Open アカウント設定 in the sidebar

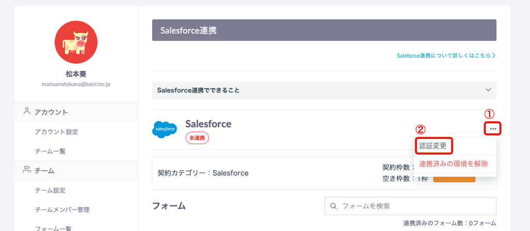(x=56, y=132)
